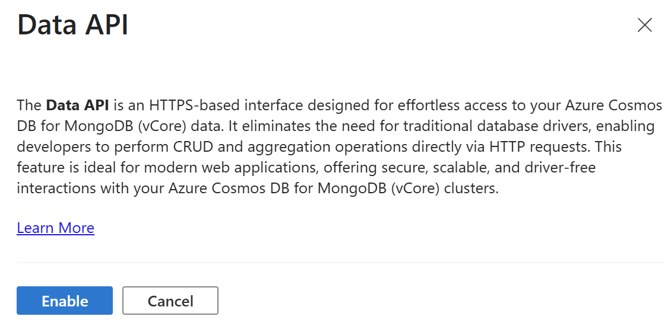Click the Data API dialog title

point(72,25)
